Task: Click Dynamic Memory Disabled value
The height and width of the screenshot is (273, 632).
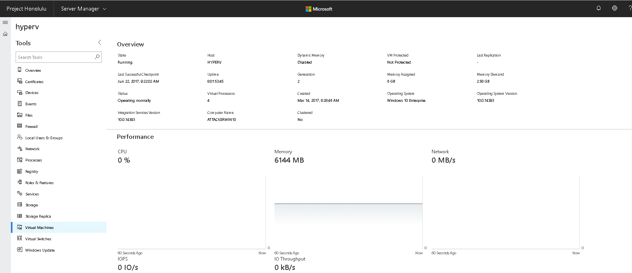Action: 304,62
